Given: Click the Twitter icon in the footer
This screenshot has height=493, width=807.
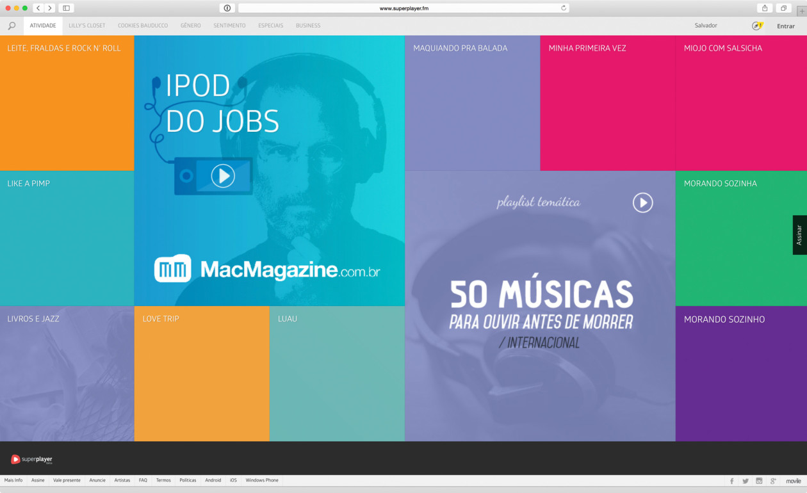Looking at the screenshot, I should (745, 480).
